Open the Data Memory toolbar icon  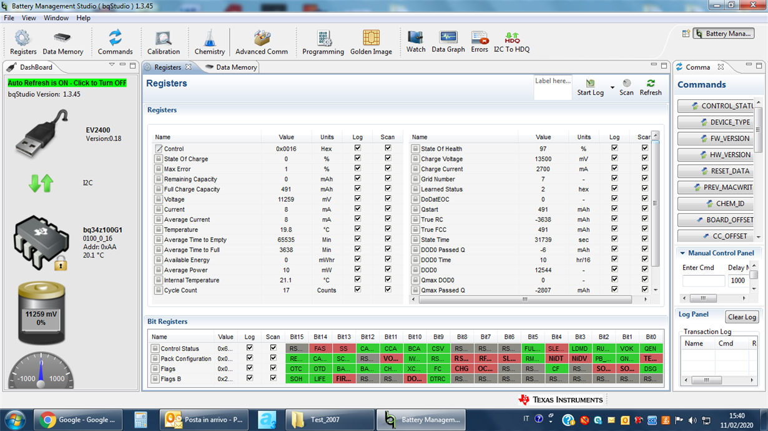click(x=62, y=42)
